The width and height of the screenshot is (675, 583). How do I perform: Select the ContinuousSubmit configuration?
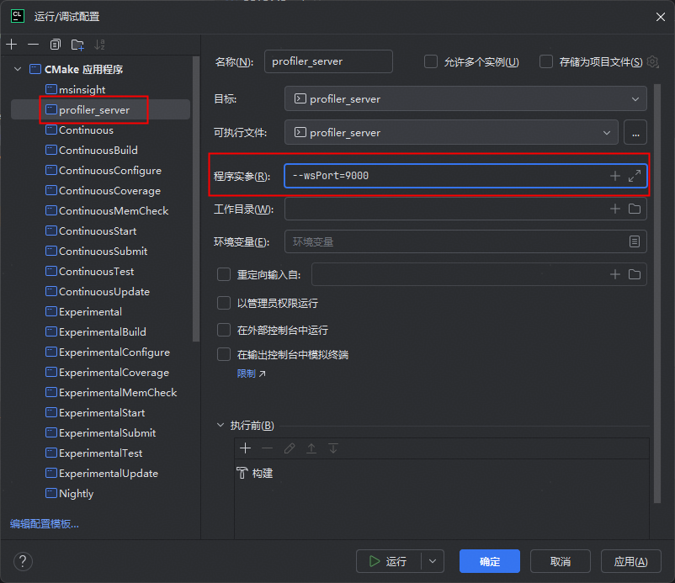103,252
